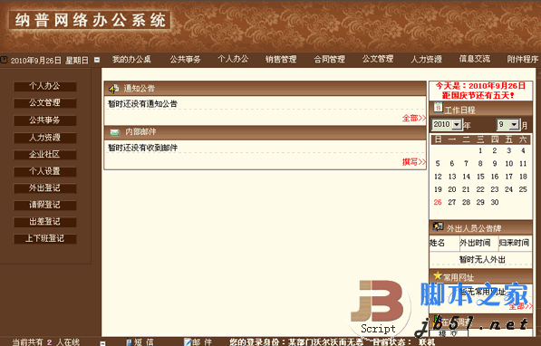
Task: Click the 邮件 icon in the bottom bar
Action: point(188,342)
